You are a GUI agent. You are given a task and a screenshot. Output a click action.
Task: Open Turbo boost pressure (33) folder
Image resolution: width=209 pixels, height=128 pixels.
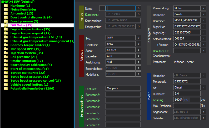pyautogui.click(x=30, y=77)
